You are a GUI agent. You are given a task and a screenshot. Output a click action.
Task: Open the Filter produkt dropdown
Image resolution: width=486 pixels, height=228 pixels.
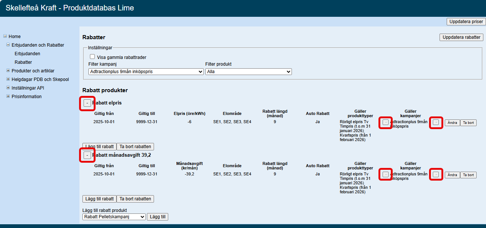click(x=248, y=72)
